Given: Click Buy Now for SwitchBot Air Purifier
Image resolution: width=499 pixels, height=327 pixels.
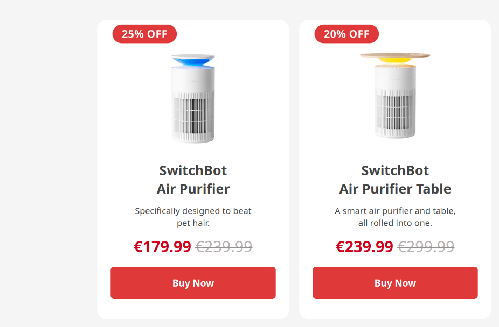Looking at the screenshot, I should tap(193, 283).
